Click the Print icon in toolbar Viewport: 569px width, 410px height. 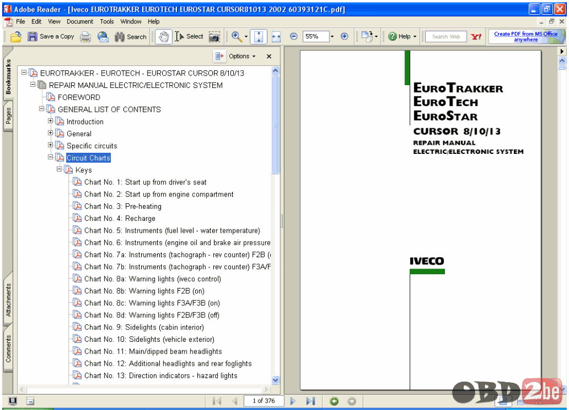click(86, 36)
